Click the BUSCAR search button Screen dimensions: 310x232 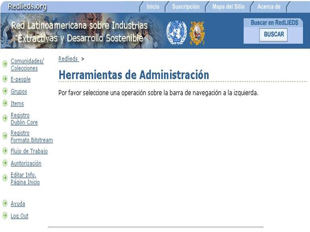tap(274, 35)
